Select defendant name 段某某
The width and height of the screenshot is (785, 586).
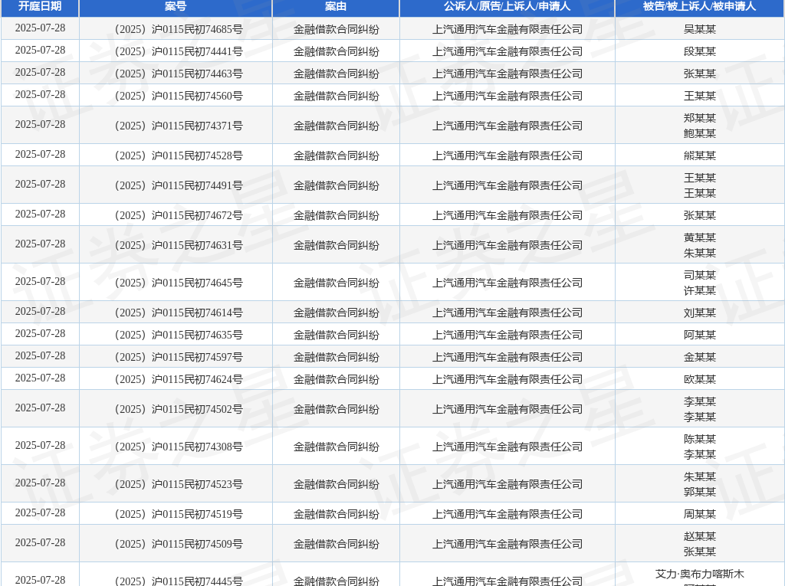pyautogui.click(x=700, y=51)
